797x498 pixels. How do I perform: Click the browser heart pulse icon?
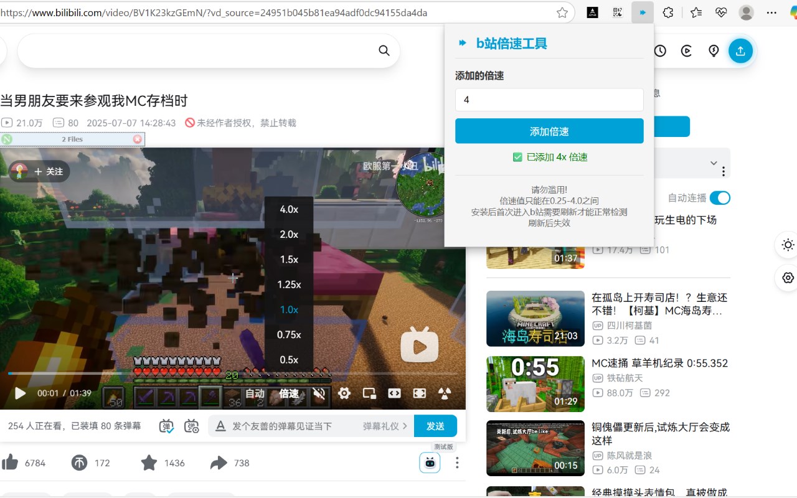[x=721, y=12]
